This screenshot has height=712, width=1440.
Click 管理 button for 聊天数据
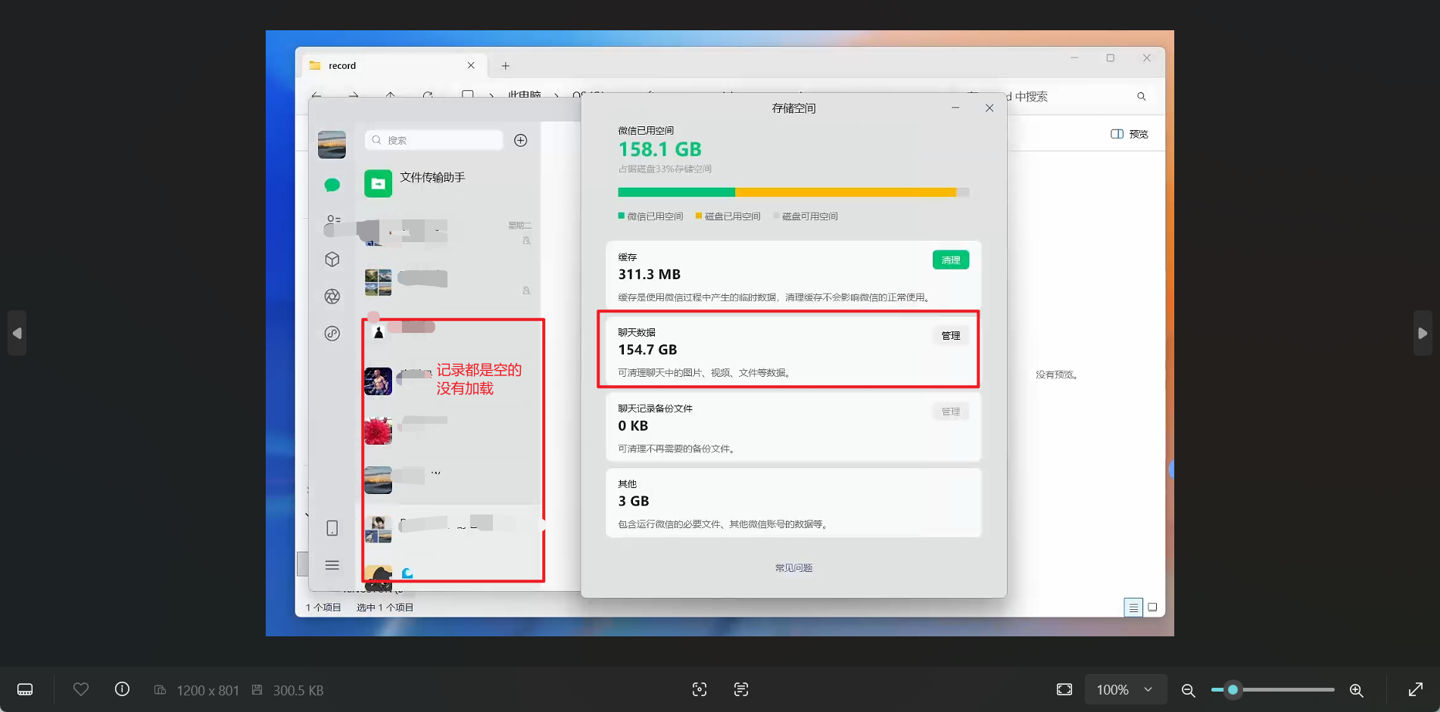click(x=951, y=335)
